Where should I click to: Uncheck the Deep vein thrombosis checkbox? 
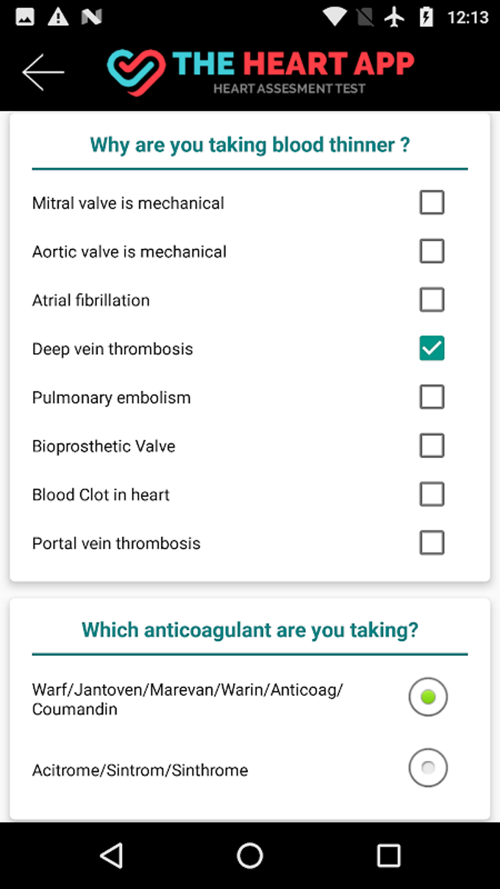click(432, 348)
